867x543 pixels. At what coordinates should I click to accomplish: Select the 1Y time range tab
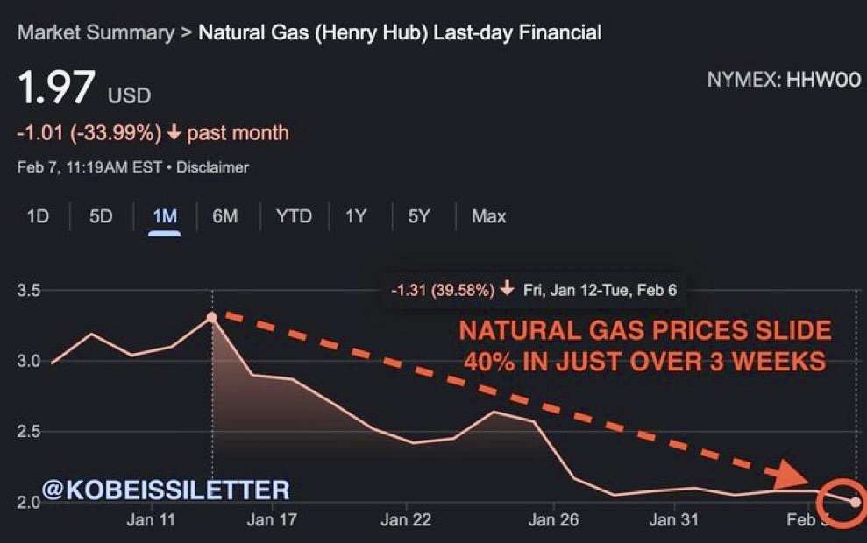pos(355,215)
